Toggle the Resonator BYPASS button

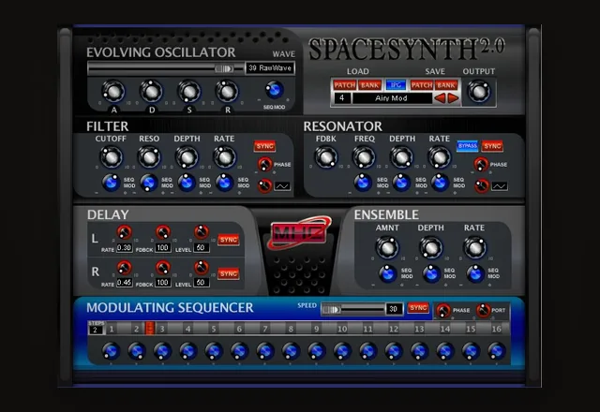(x=467, y=146)
